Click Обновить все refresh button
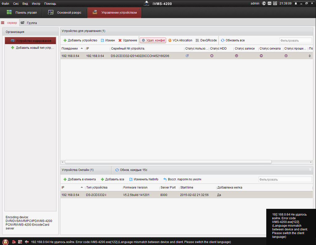This screenshot has height=245, width=316. pos(233,40)
